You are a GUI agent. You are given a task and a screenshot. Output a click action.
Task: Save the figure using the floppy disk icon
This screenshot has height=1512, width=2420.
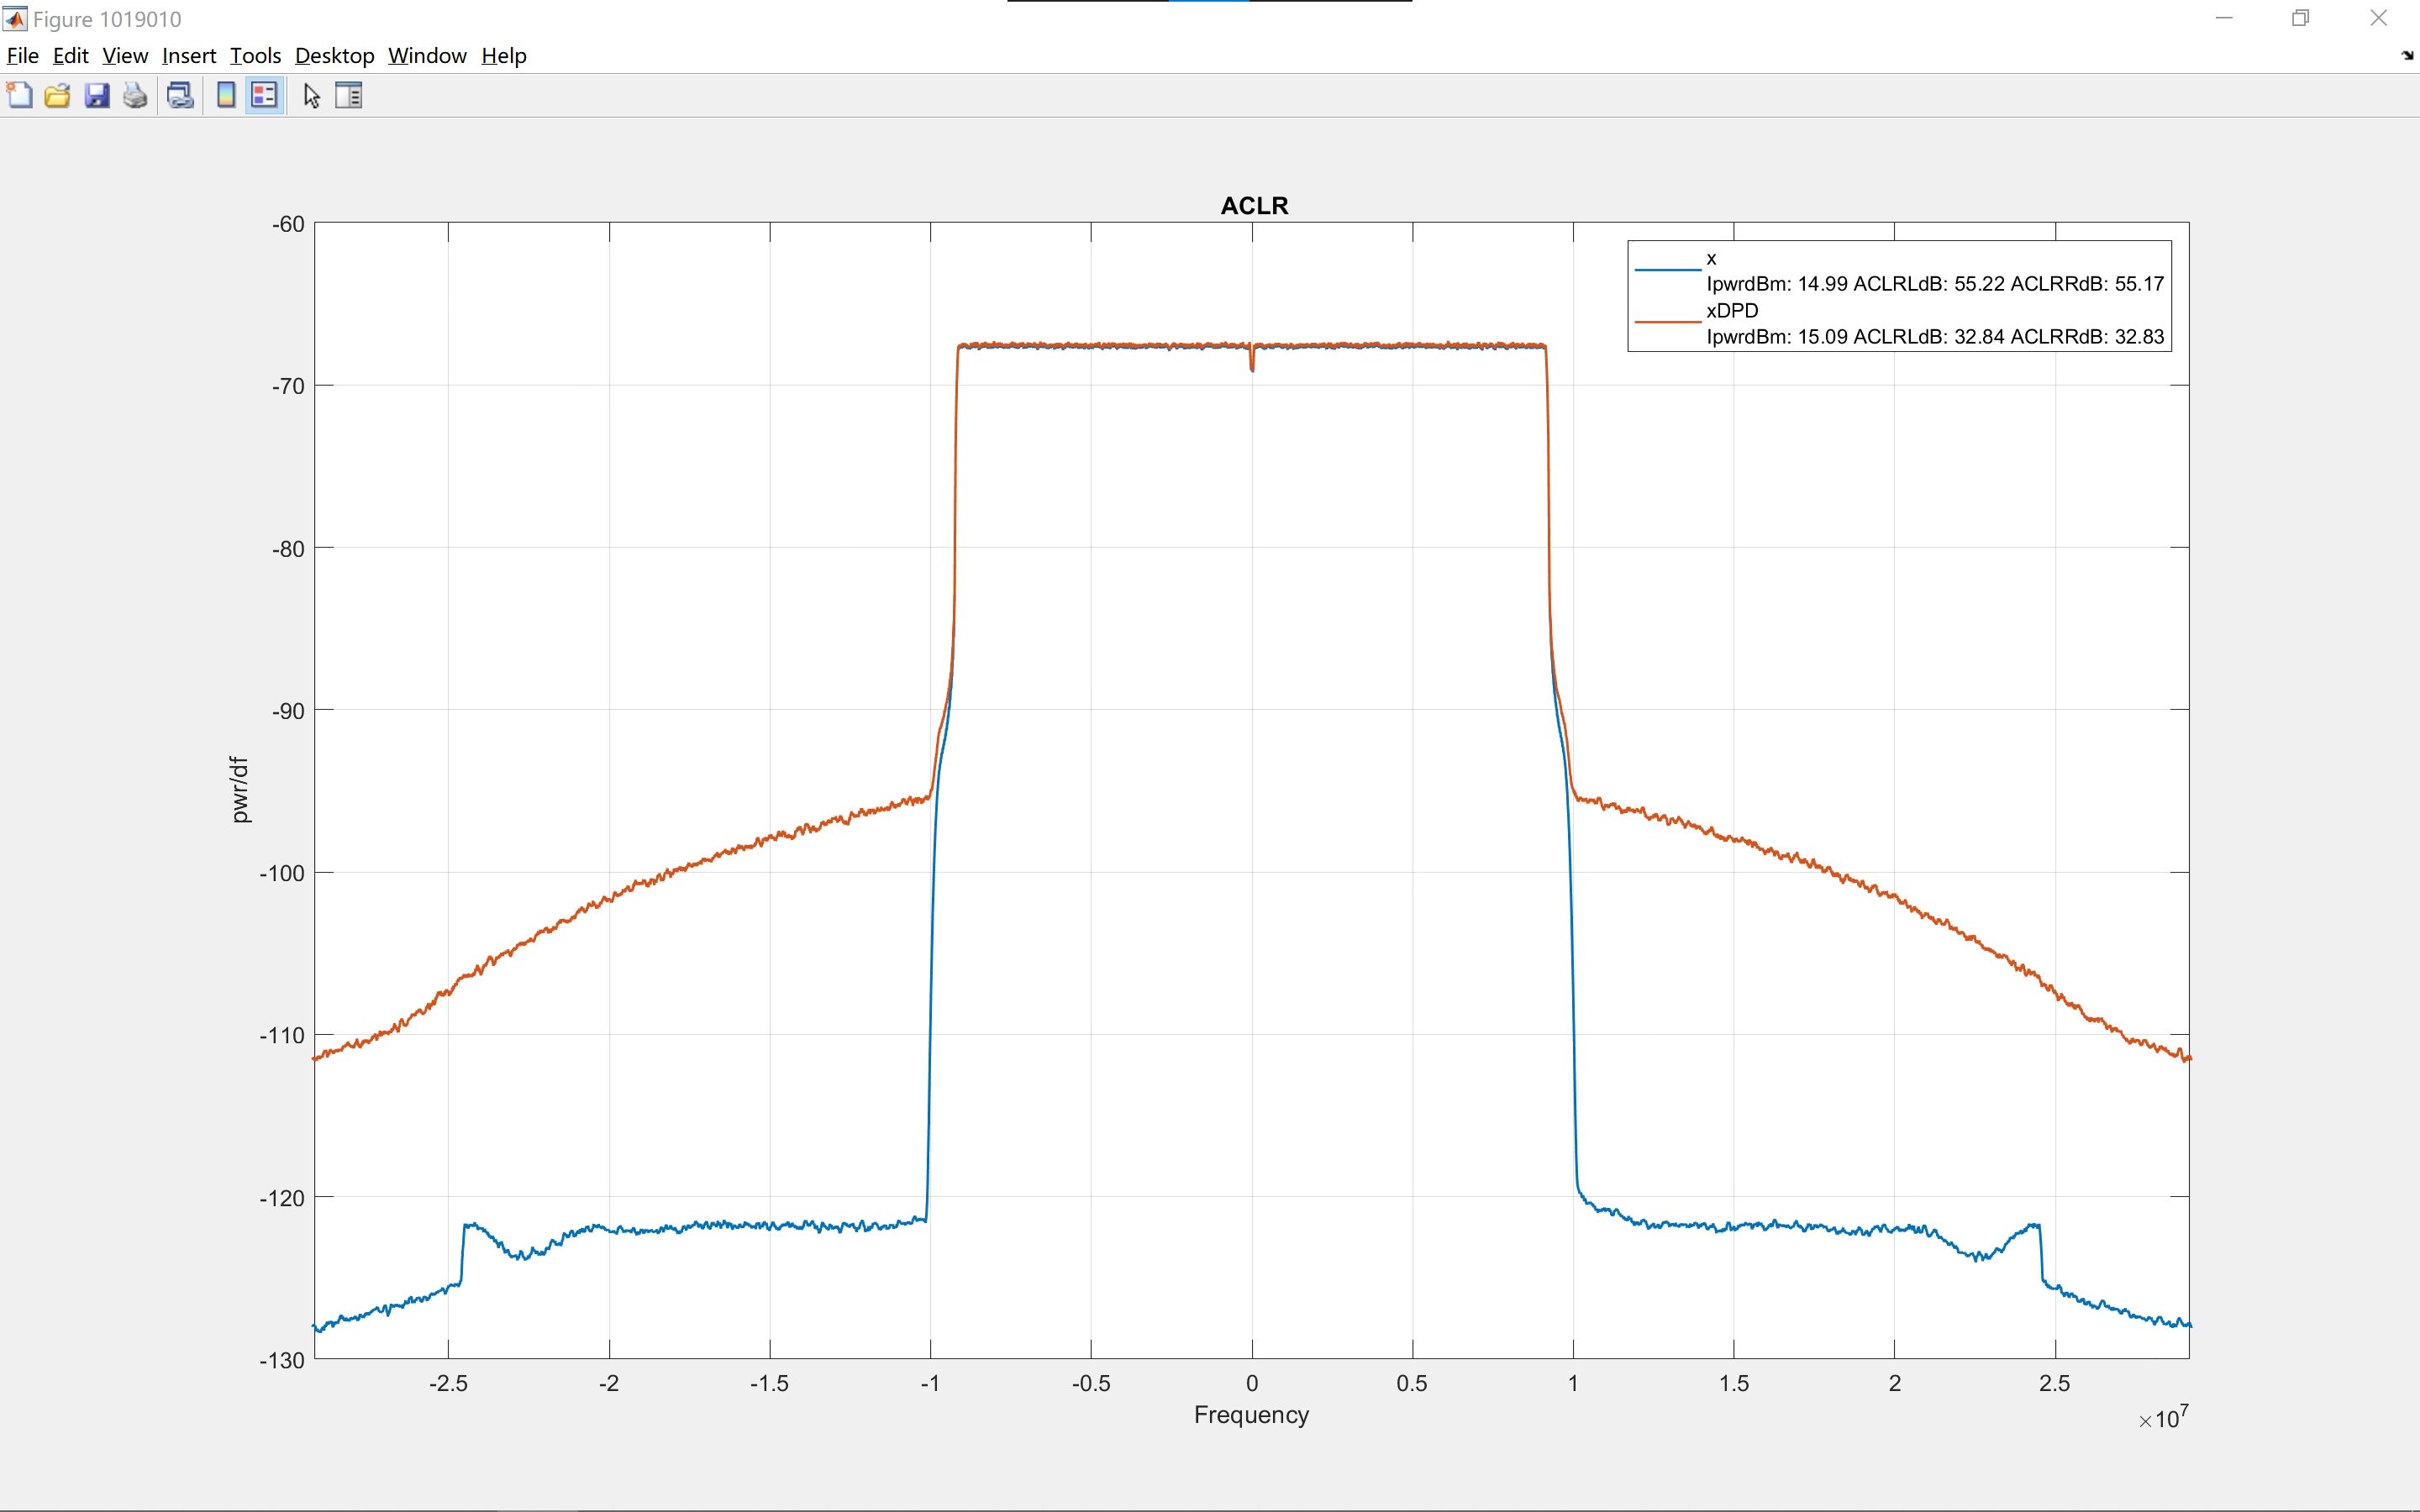click(96, 96)
